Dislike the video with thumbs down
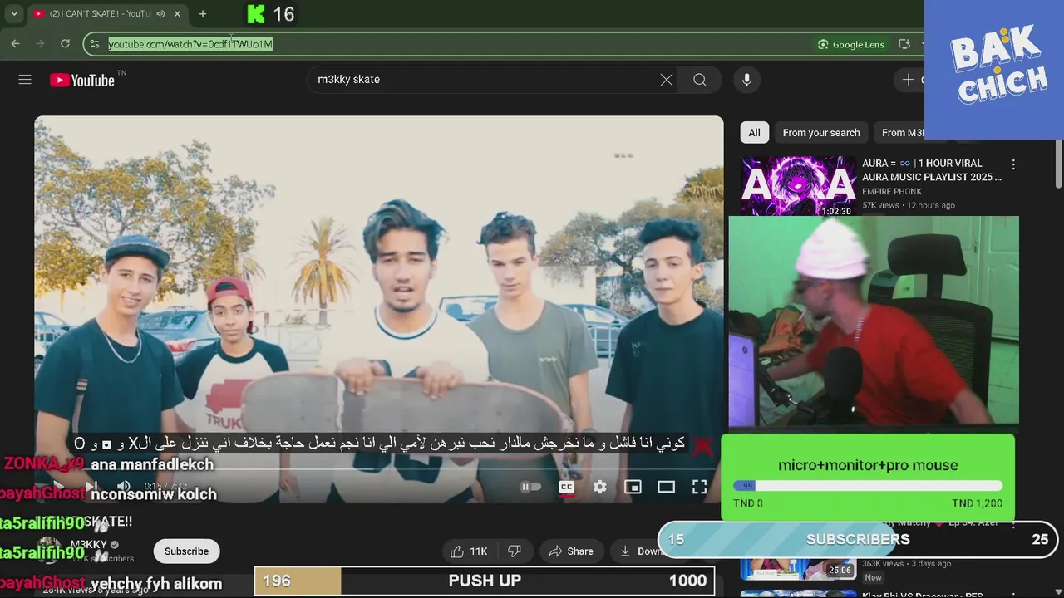Screen dimensions: 1064x598 515,551
